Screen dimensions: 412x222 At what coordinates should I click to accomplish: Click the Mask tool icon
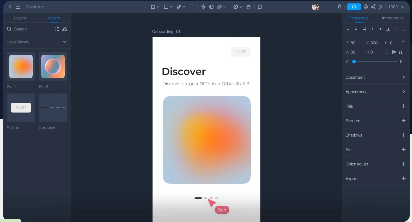pyautogui.click(x=211, y=6)
